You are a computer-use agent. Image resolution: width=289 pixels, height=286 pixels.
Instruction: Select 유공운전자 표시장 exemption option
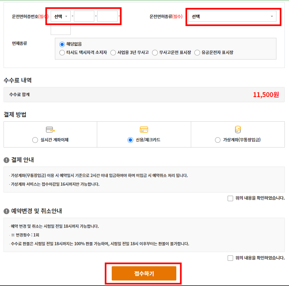click(197, 52)
